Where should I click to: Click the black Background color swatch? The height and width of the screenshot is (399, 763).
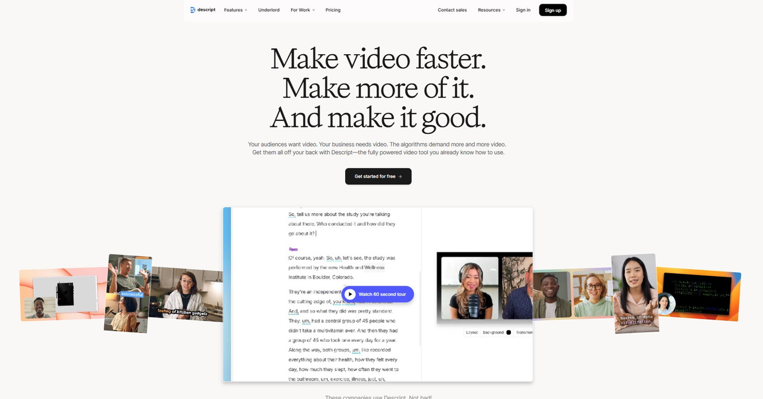[508, 332]
